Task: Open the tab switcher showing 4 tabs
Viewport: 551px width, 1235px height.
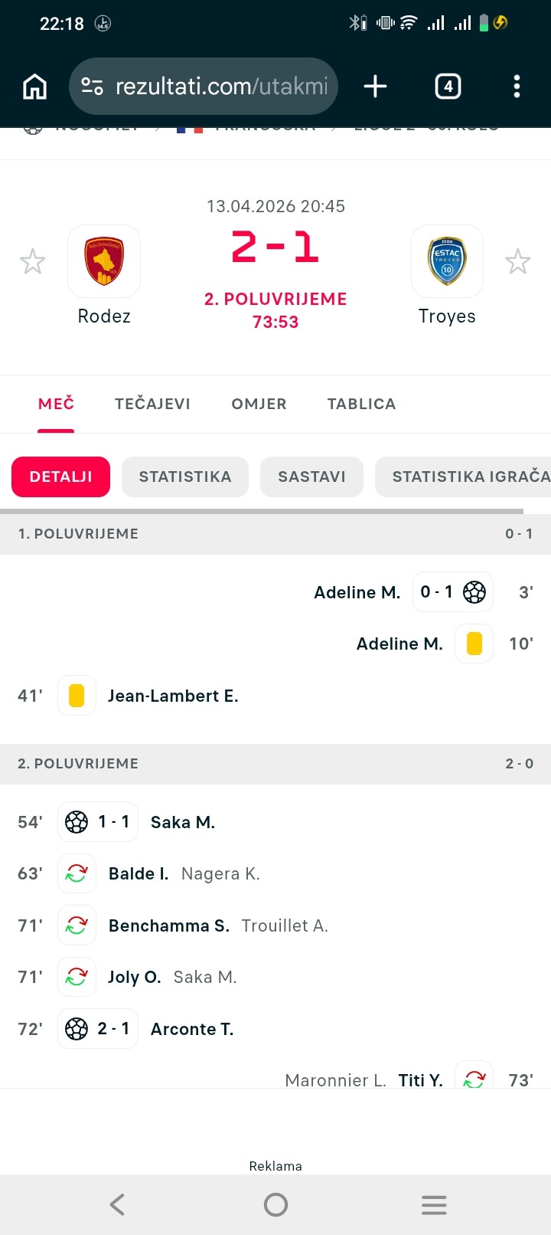Action: click(448, 87)
